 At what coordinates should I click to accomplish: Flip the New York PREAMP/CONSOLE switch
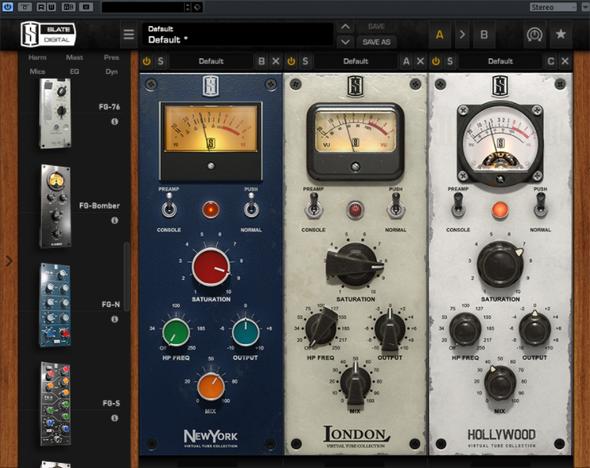pyautogui.click(x=169, y=207)
